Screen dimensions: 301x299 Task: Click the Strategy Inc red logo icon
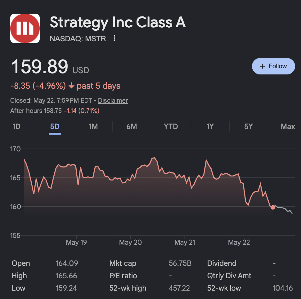pyautogui.click(x=25, y=29)
